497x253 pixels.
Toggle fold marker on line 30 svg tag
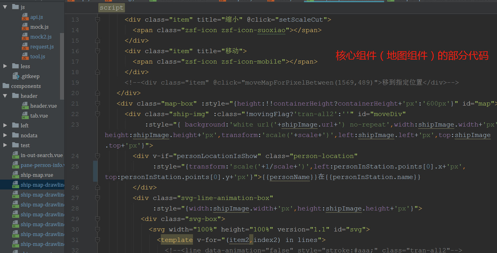point(97,230)
